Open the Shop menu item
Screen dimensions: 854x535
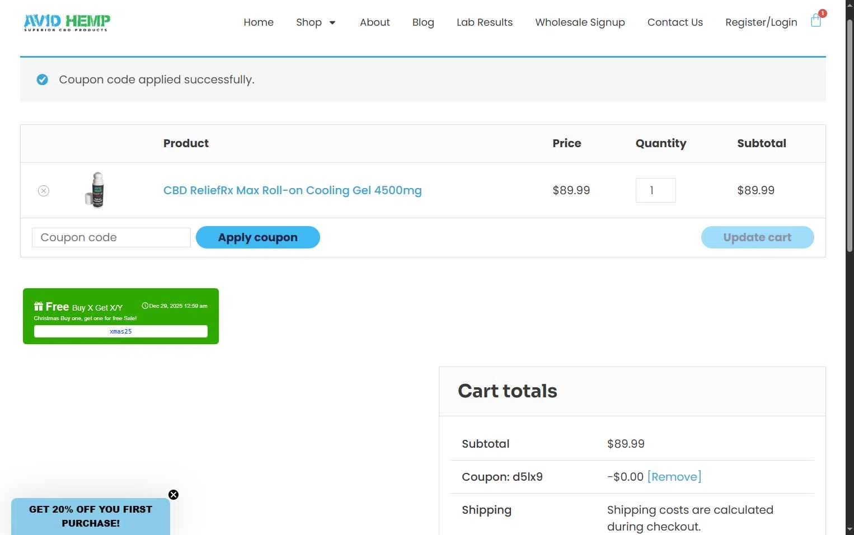(309, 22)
